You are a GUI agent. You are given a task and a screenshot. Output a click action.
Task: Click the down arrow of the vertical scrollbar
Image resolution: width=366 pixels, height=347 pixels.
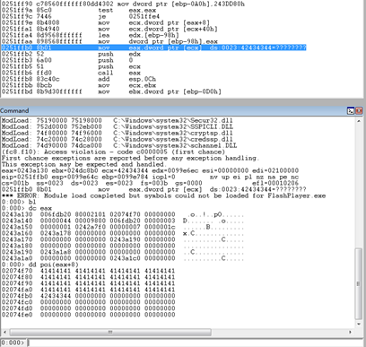(x=359, y=324)
